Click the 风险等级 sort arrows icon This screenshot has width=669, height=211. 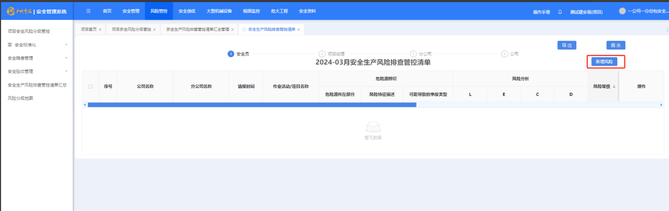pyautogui.click(x=614, y=86)
